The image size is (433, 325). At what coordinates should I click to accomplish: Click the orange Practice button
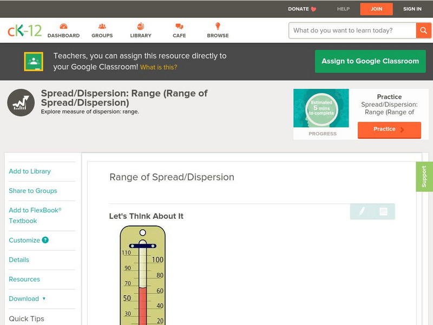coord(389,129)
